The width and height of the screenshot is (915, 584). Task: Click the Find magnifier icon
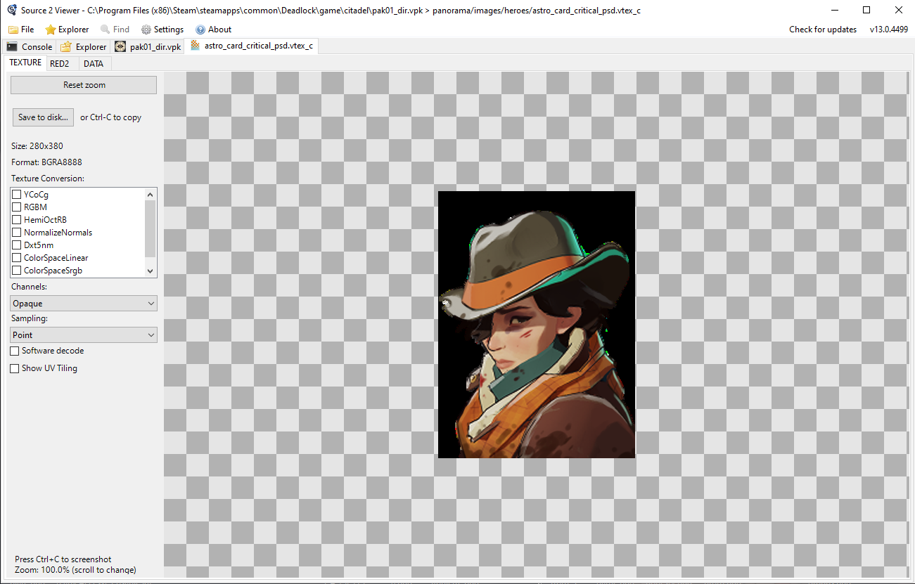pyautogui.click(x=105, y=30)
